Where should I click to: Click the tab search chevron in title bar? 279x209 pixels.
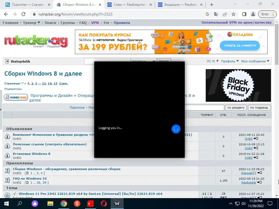tap(235, 4)
